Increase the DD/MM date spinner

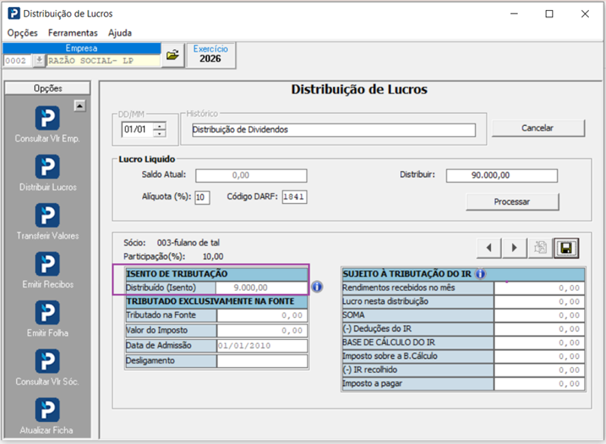[159, 126]
